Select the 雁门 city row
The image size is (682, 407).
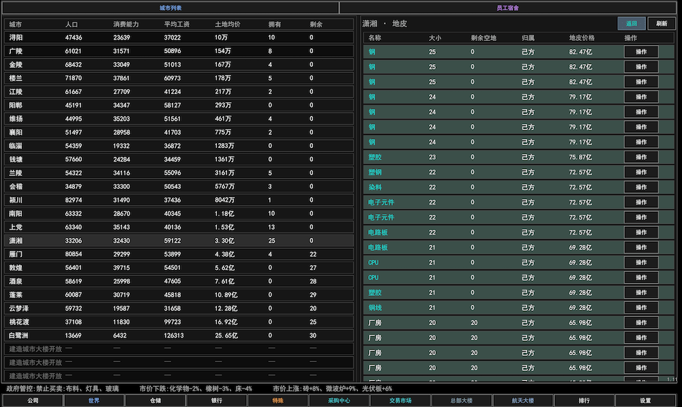click(179, 254)
